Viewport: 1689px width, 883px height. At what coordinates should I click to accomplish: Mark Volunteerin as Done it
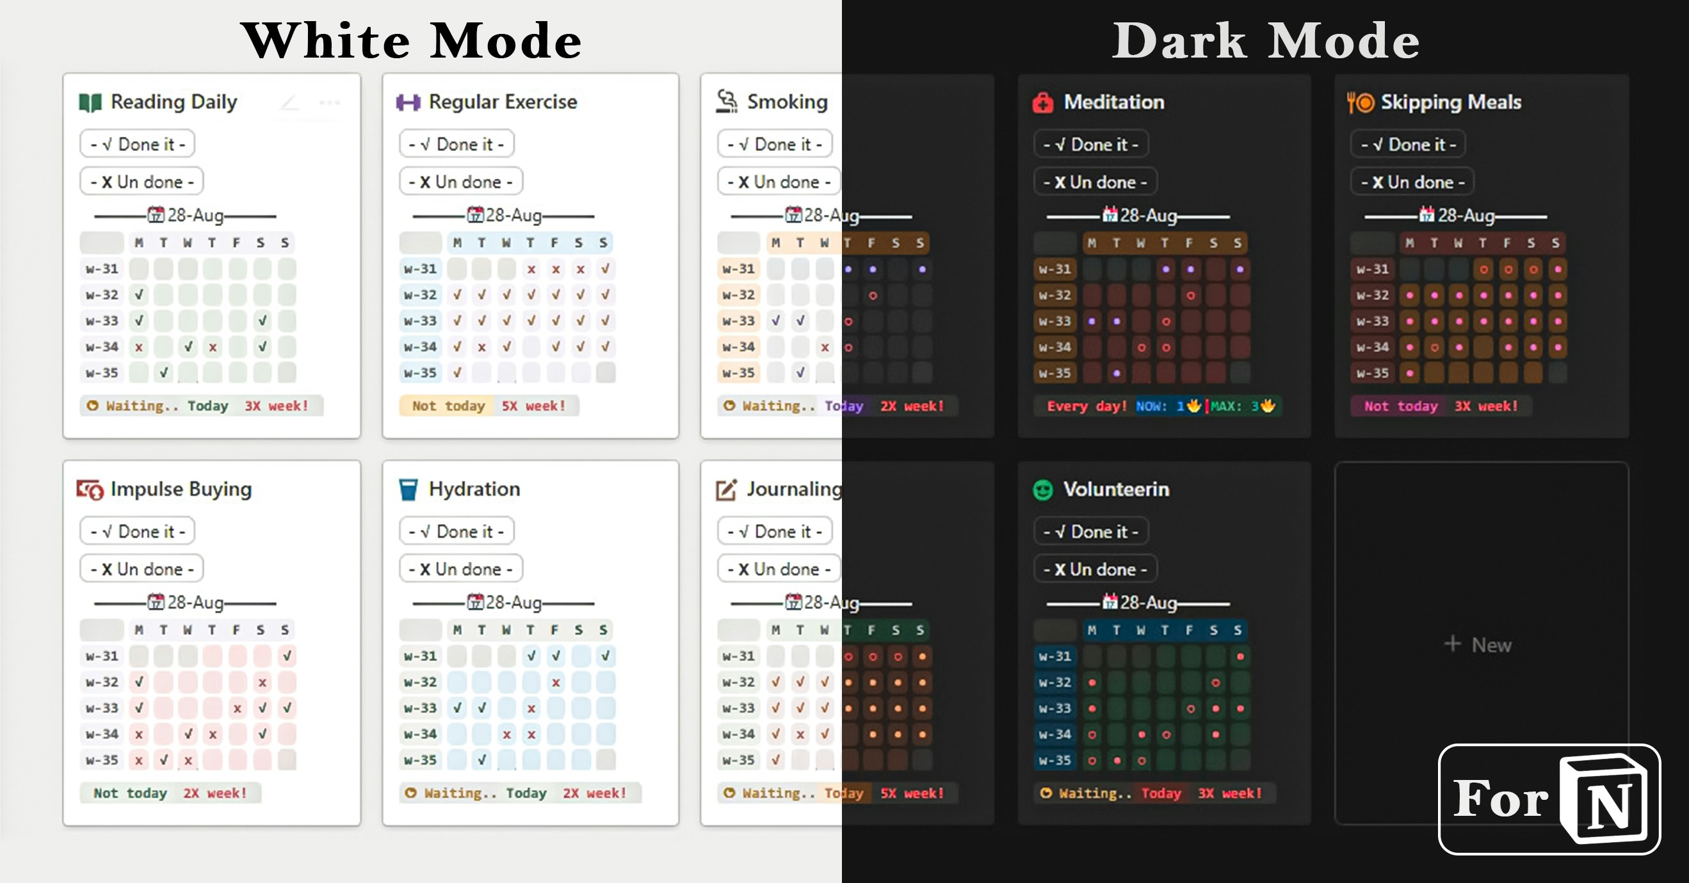(x=1090, y=531)
